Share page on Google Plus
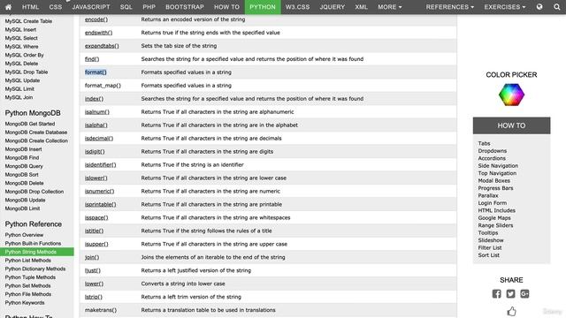This screenshot has width=566, height=318. pyautogui.click(x=524, y=294)
